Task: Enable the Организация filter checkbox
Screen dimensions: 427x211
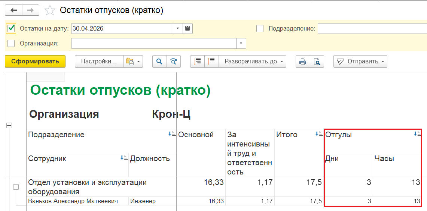Action: pos(11,43)
